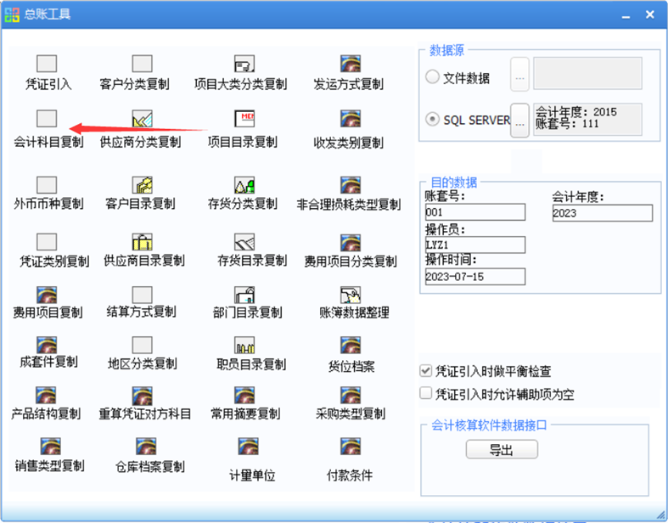Image resolution: width=668 pixels, height=523 pixels.
Task: Open 部门目录复制 icon
Action: (244, 295)
